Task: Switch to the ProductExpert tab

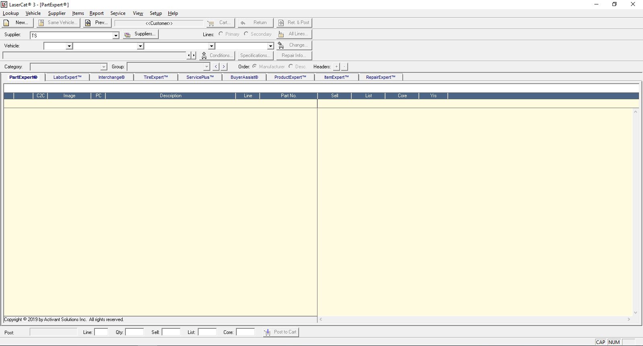Action: pyautogui.click(x=290, y=77)
